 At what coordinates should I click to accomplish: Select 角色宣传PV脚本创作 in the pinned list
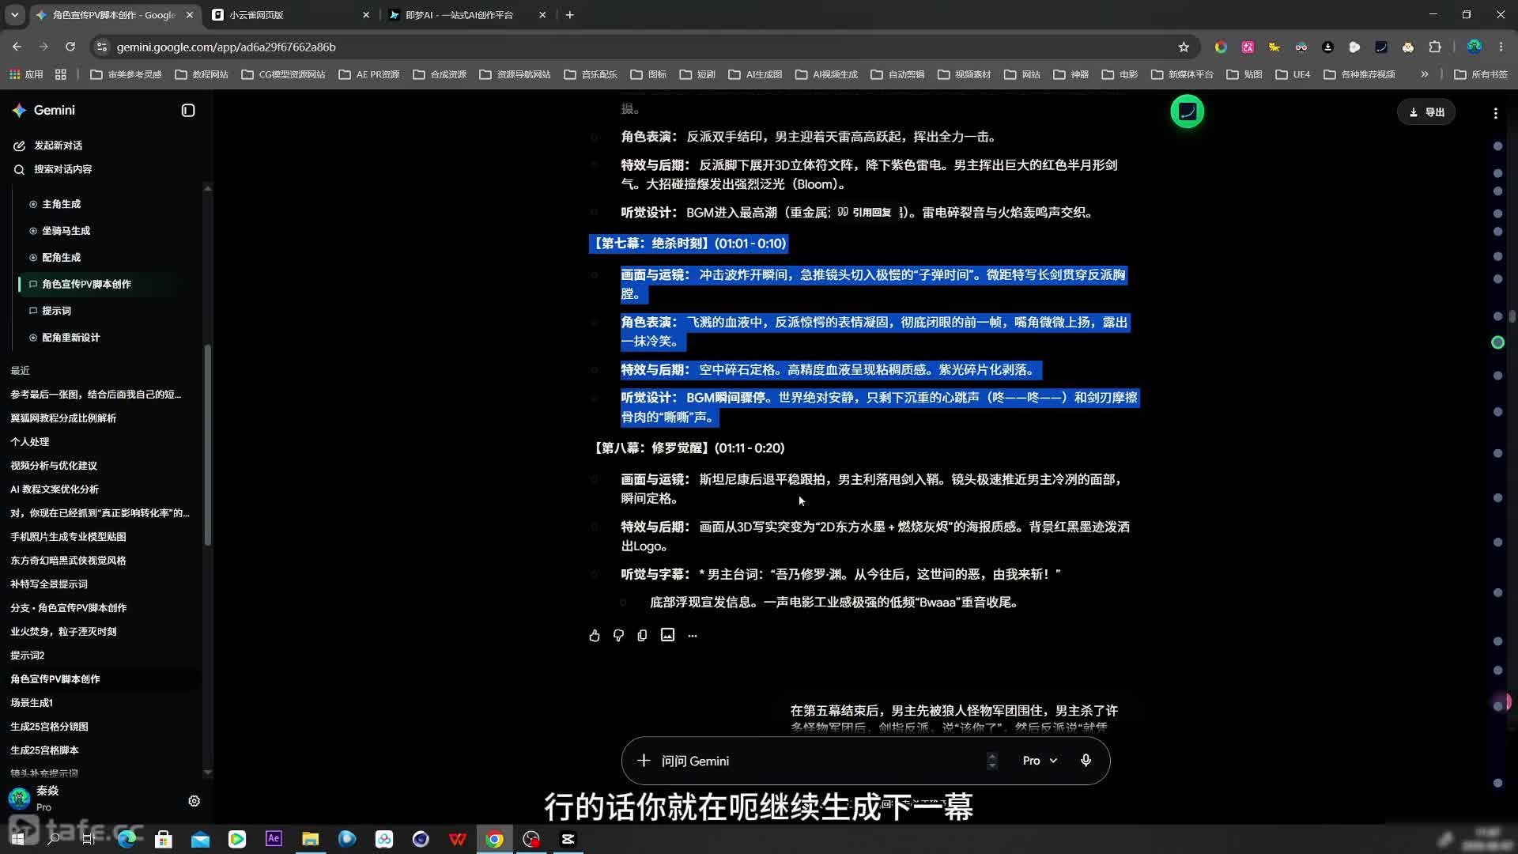pos(86,285)
